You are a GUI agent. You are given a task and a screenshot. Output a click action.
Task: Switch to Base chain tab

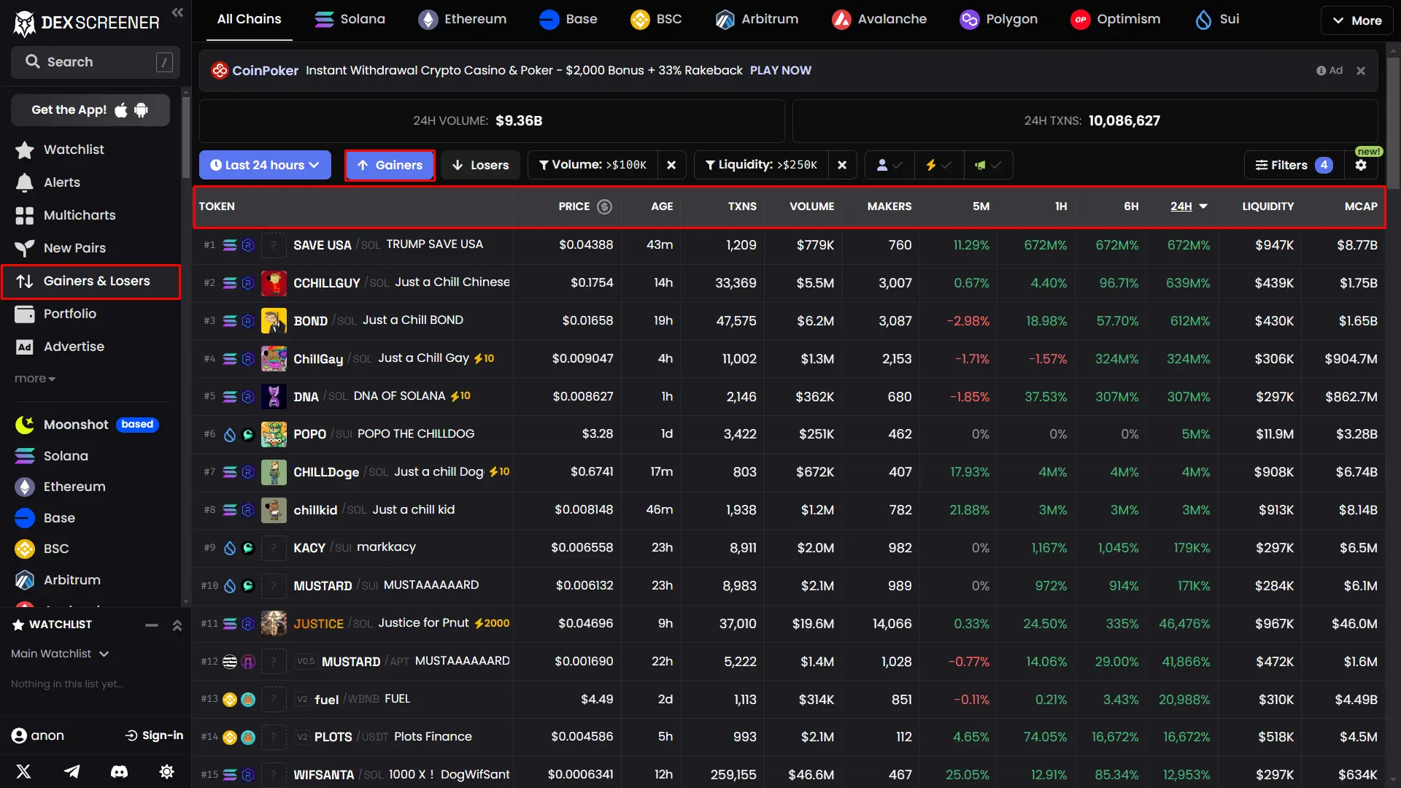(x=568, y=19)
